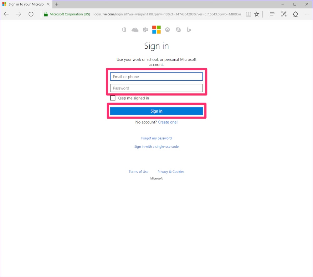313x277 pixels.
Task: Click the Bing icon
Action: coord(189,30)
